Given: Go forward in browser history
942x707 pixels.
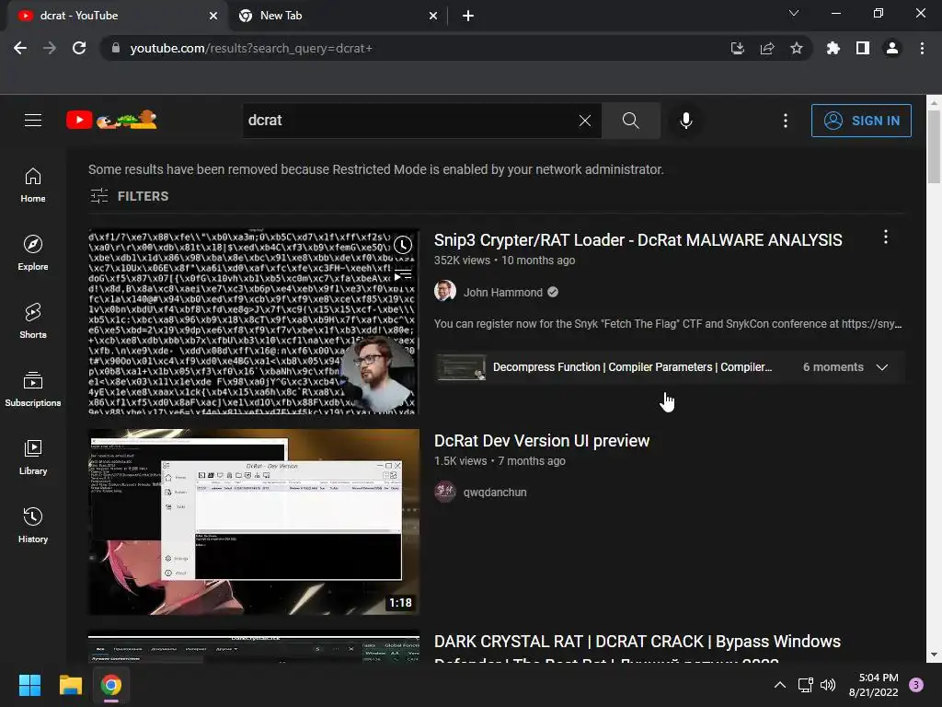Looking at the screenshot, I should click(50, 48).
